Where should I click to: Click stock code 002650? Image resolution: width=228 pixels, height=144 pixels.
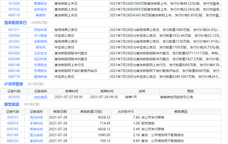pyautogui.click(x=14, y=97)
